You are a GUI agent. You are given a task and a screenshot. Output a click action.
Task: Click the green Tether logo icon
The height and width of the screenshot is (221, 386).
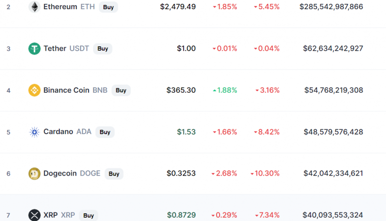coord(34,48)
